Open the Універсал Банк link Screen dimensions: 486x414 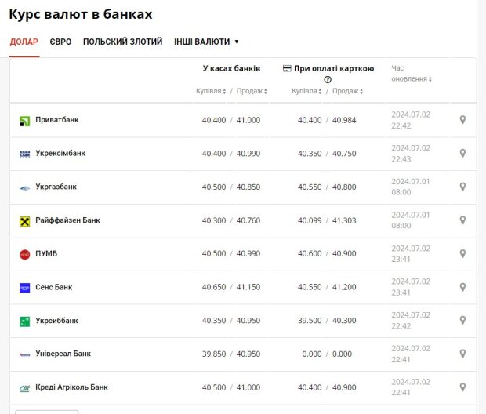[x=63, y=354]
